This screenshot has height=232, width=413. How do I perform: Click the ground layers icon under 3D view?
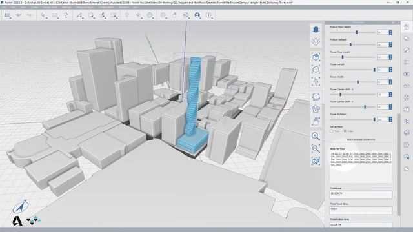316,41
